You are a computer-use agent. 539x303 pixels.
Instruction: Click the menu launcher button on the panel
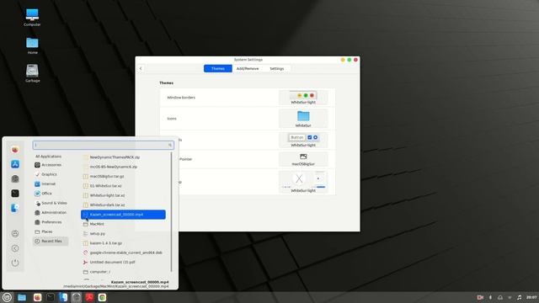(x=7, y=297)
